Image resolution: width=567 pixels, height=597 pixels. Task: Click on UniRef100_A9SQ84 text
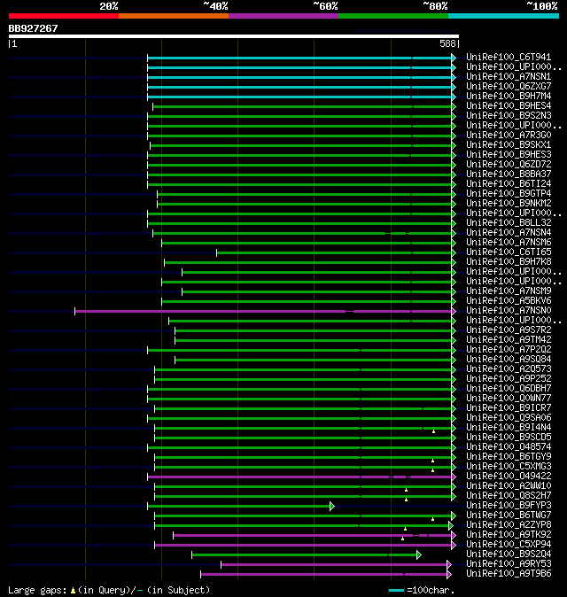click(x=509, y=359)
